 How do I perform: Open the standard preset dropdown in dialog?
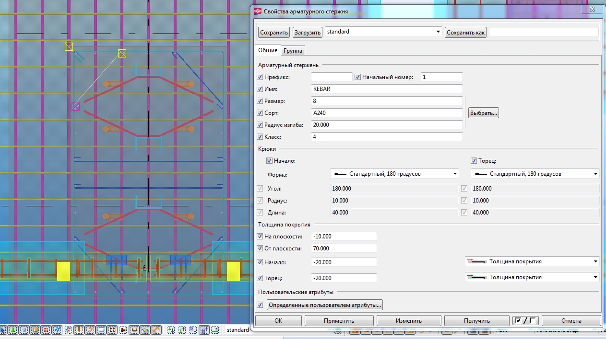tap(438, 32)
